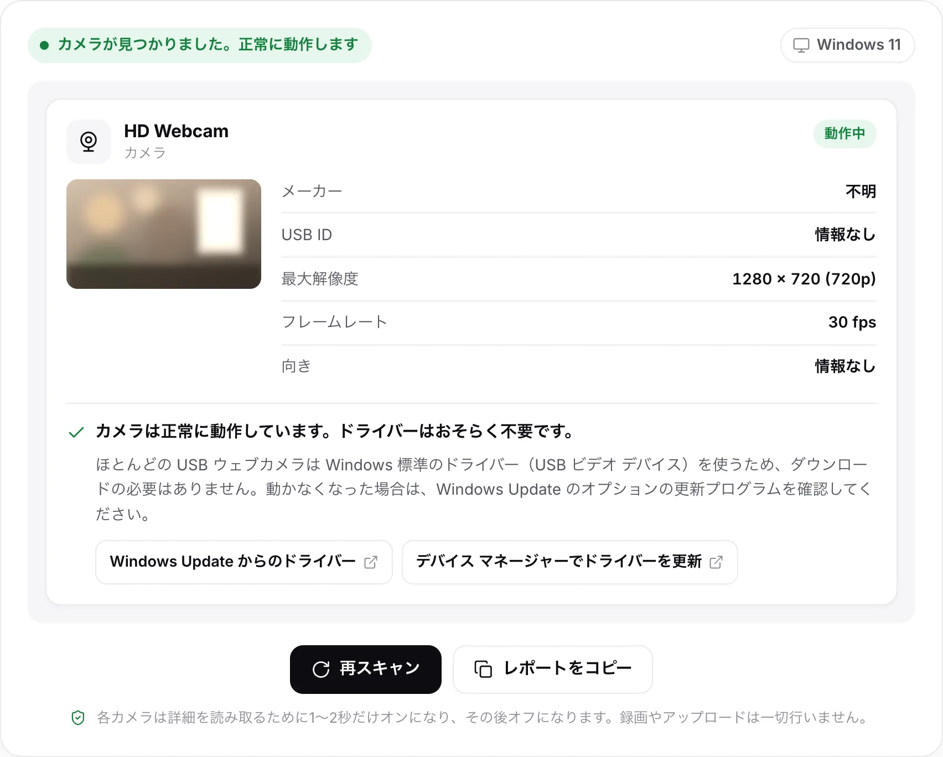Image resolution: width=943 pixels, height=757 pixels.
Task: Click the green checkmark icon beside the driver message
Action: [76, 432]
